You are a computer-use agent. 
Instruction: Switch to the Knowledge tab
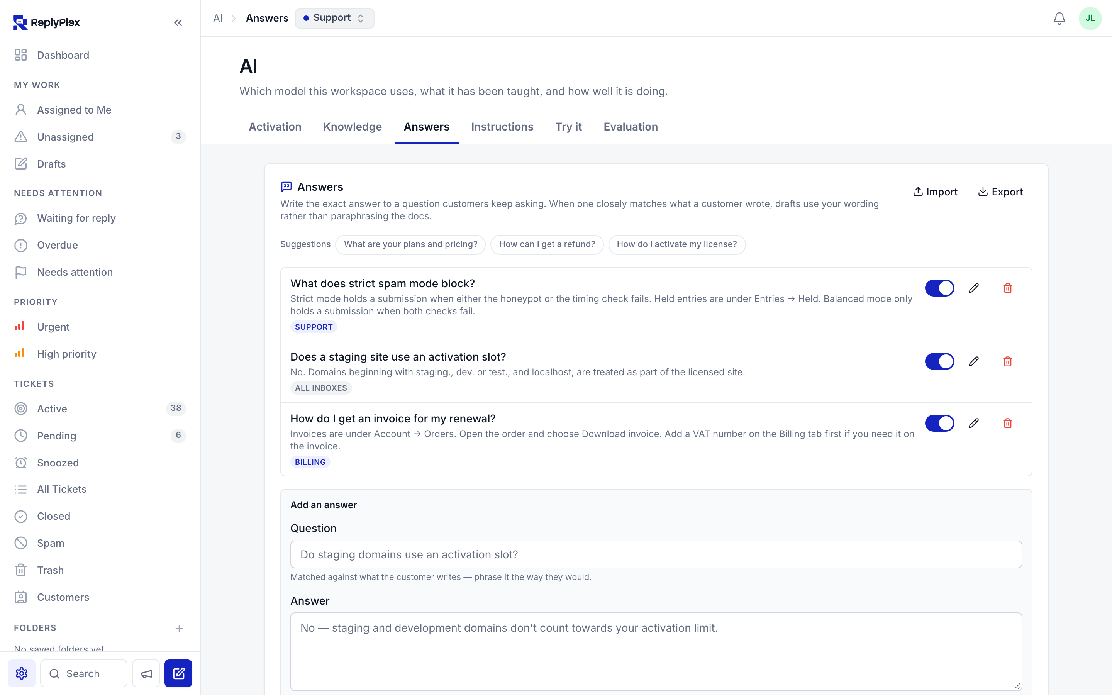click(353, 127)
